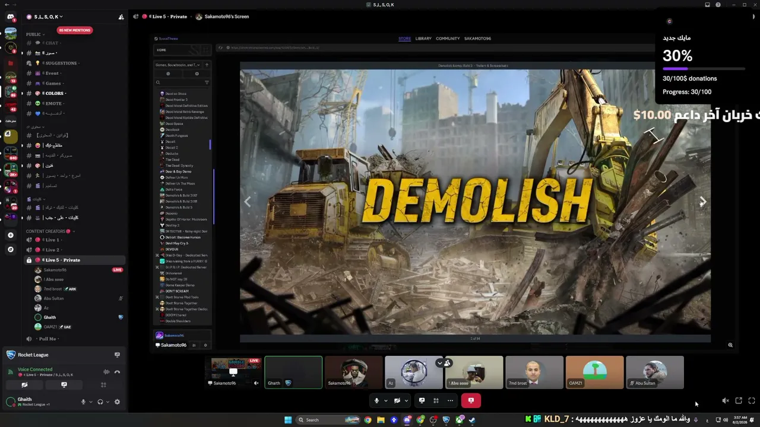Open the S.L.S.O.K server dropdown menu
This screenshot has height=427, width=760.
(48, 17)
